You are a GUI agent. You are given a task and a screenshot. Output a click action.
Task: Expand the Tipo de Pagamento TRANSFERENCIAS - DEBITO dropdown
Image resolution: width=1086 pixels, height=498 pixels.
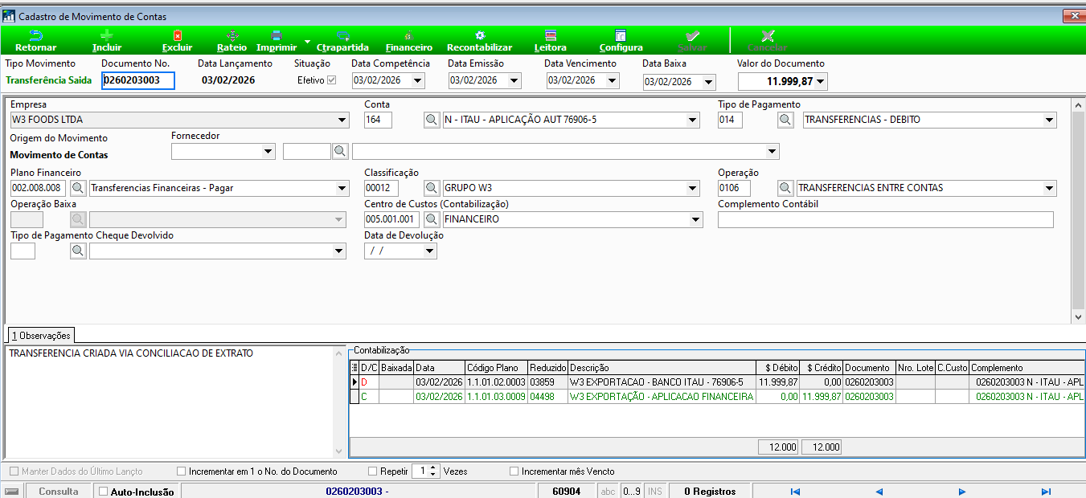point(1049,120)
